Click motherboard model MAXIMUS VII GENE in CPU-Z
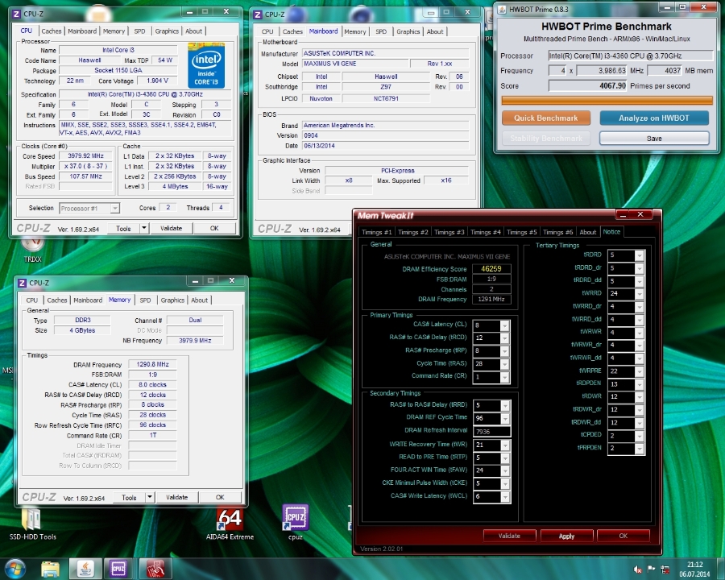 click(354, 64)
